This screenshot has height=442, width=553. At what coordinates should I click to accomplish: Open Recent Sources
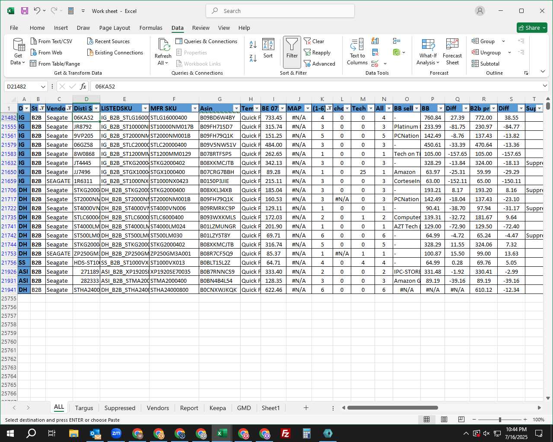pos(108,41)
